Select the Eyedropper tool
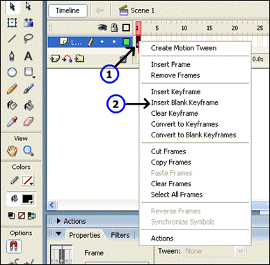Viewport: 270px width, 265px height. coord(12,121)
